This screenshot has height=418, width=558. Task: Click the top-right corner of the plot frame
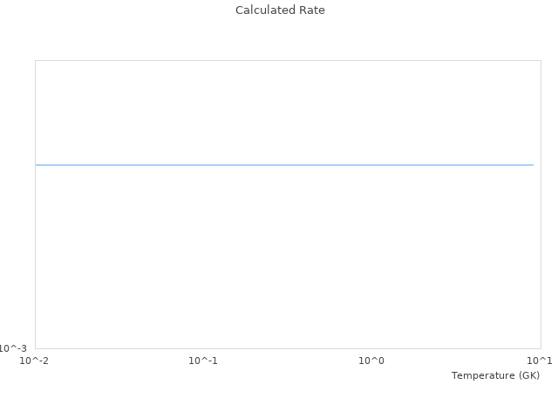[x=541, y=60]
